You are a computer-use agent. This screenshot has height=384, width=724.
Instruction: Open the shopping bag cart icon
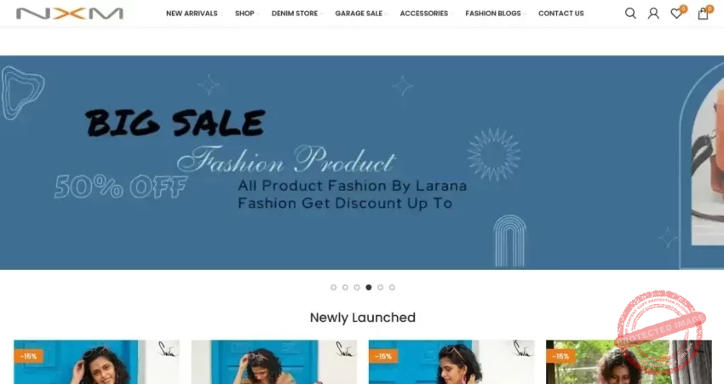(704, 14)
